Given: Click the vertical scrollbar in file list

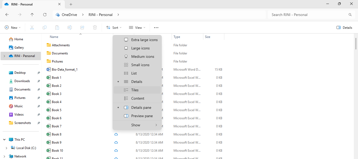Looking at the screenshot, I should 356,43.
